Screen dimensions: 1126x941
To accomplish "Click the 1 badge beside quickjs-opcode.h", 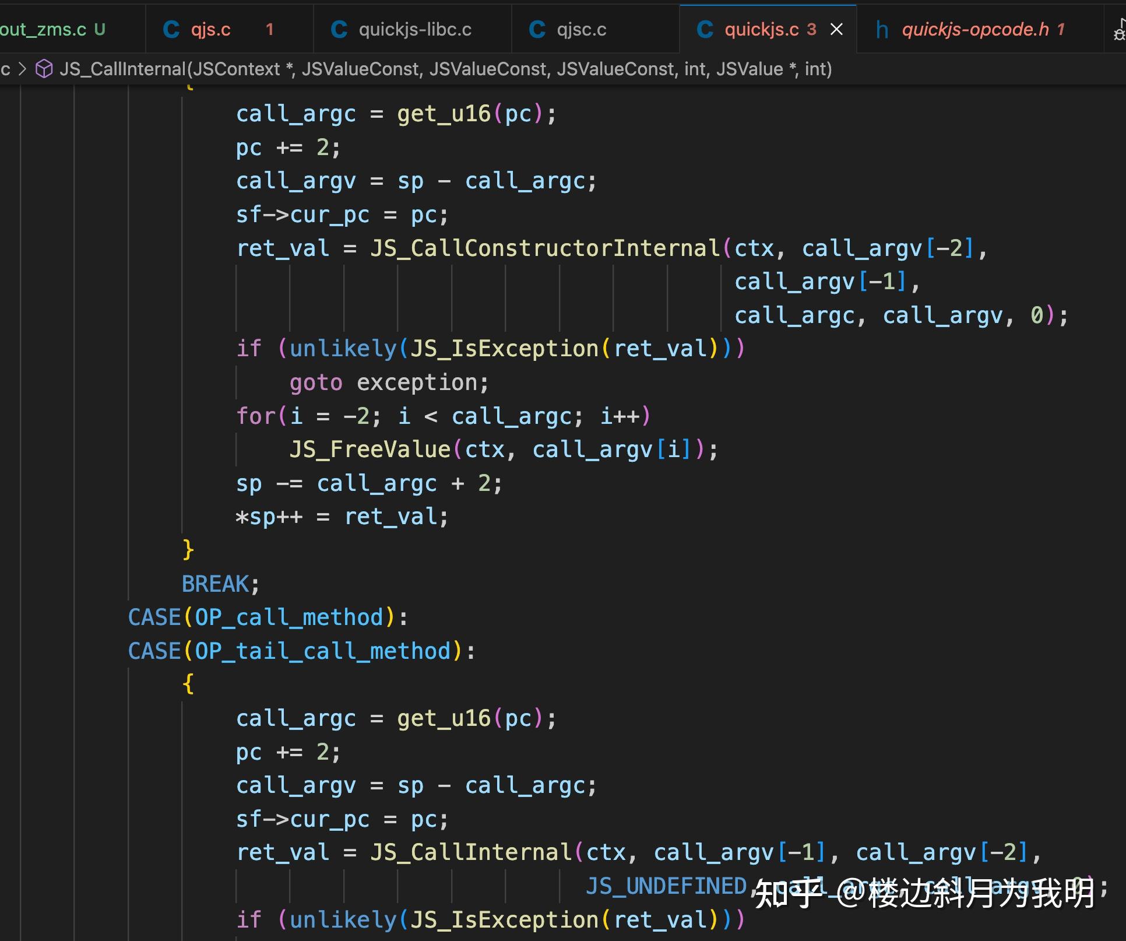I will pyautogui.click(x=1062, y=29).
